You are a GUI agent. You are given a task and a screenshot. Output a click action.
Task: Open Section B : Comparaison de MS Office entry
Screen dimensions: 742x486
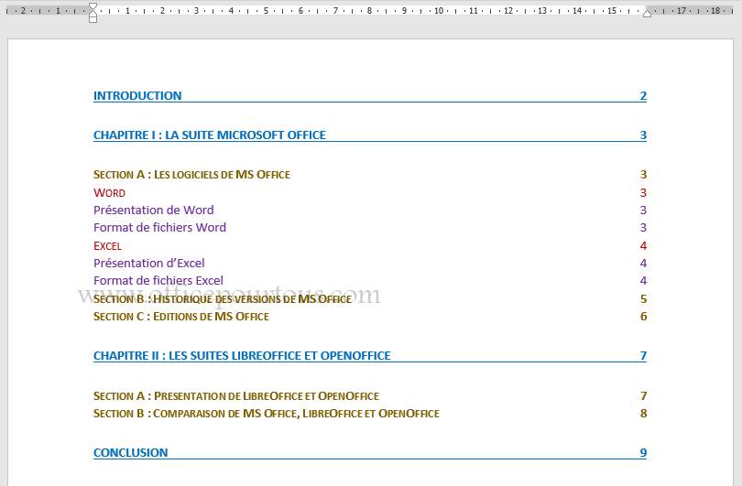pos(267,413)
